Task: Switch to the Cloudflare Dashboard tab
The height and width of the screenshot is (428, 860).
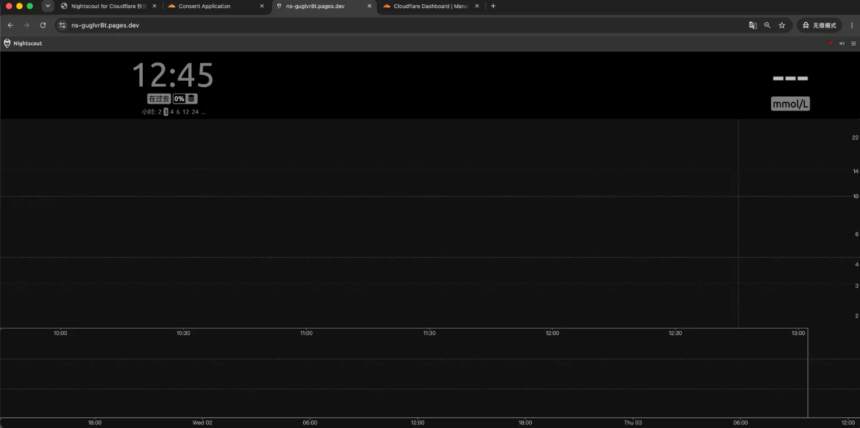Action: 431,6
